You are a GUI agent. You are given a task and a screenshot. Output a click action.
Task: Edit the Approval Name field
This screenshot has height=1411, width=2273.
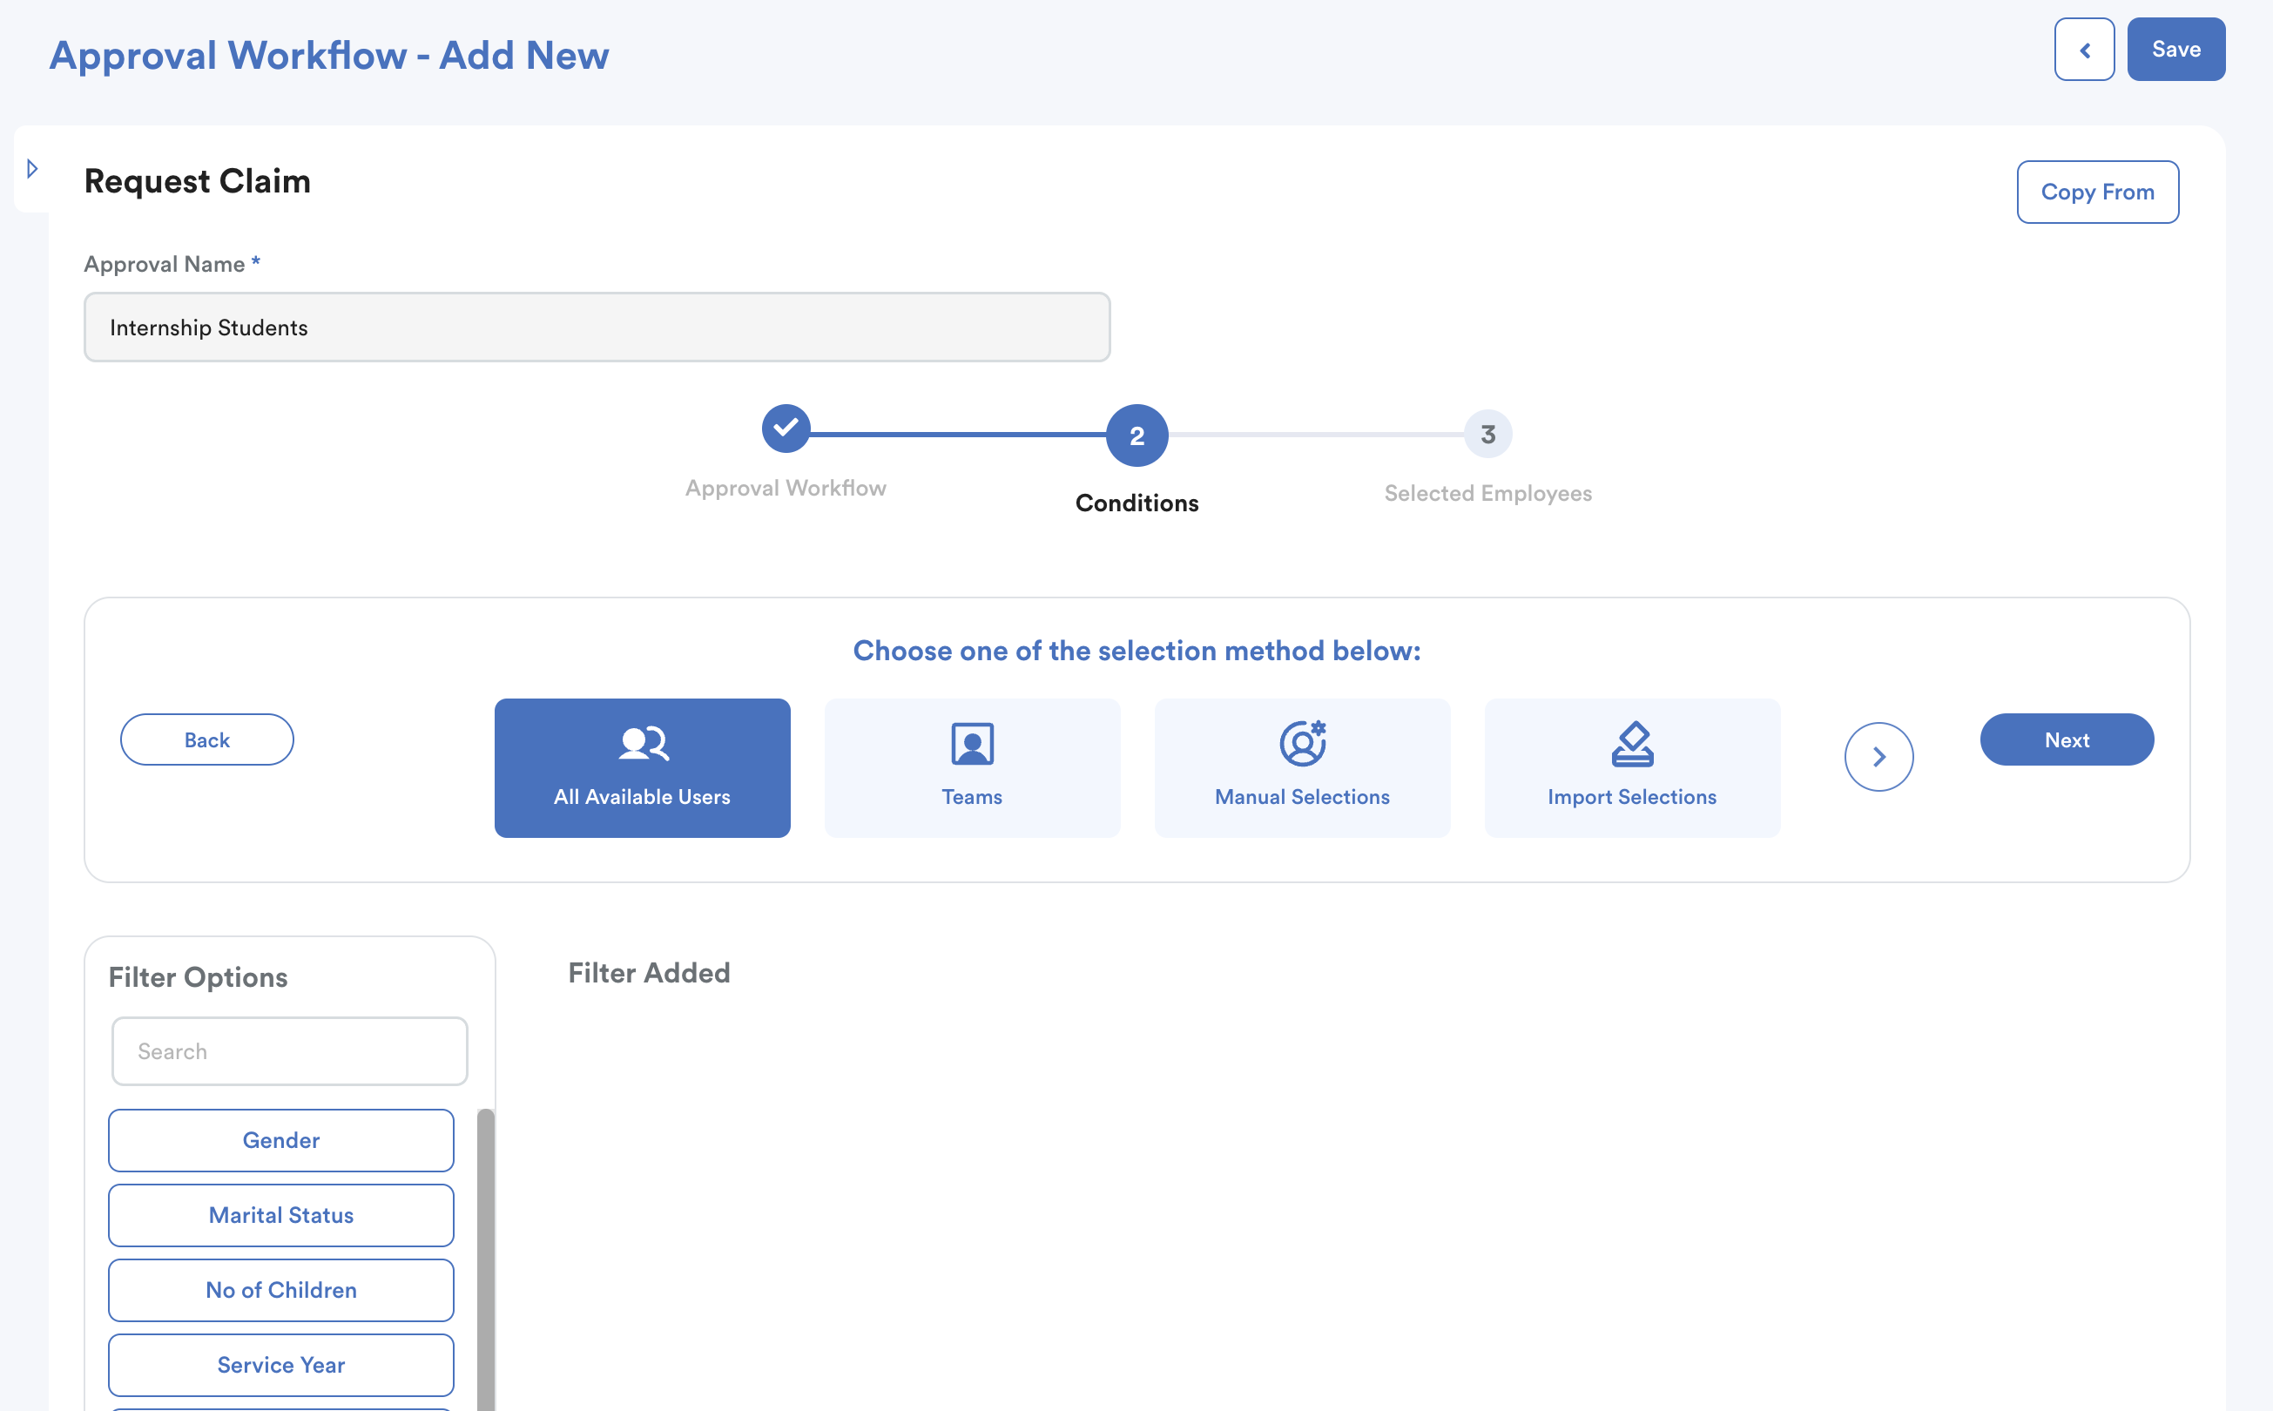click(597, 327)
